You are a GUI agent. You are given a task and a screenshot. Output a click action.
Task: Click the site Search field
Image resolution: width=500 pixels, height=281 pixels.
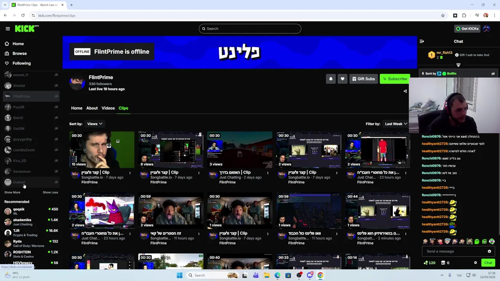click(x=250, y=28)
